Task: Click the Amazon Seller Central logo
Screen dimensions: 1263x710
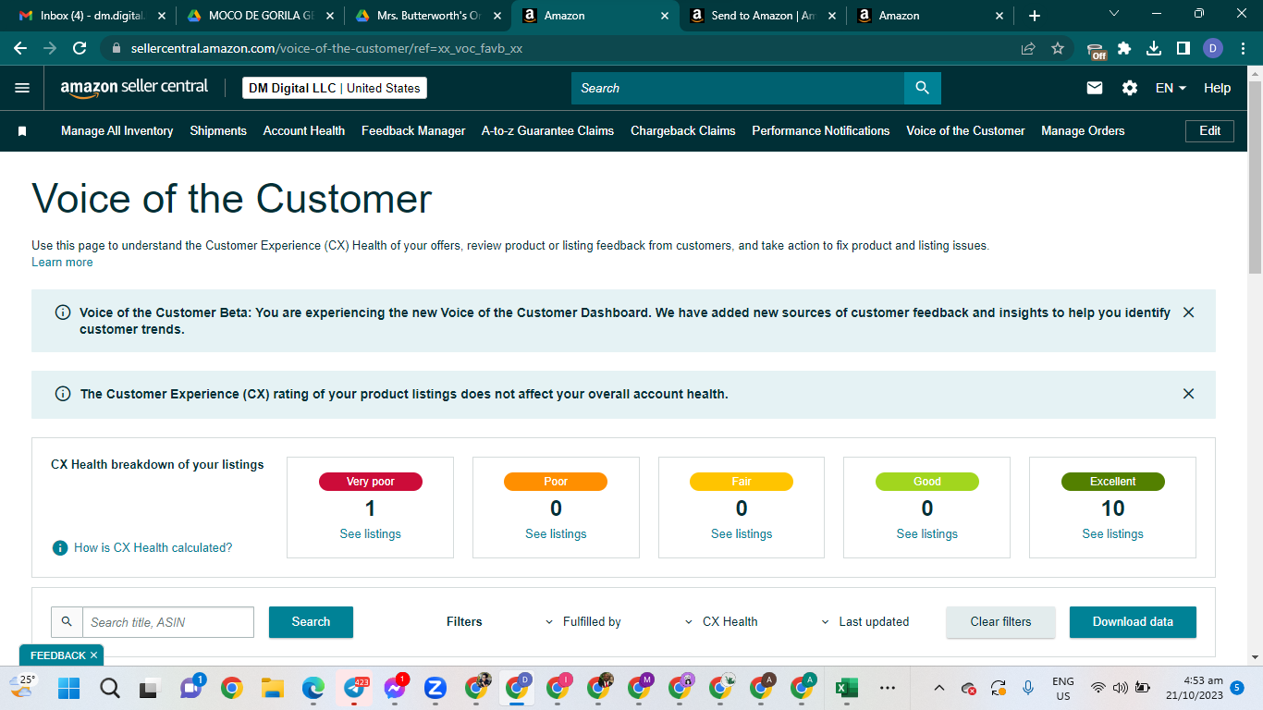Action: (x=134, y=88)
